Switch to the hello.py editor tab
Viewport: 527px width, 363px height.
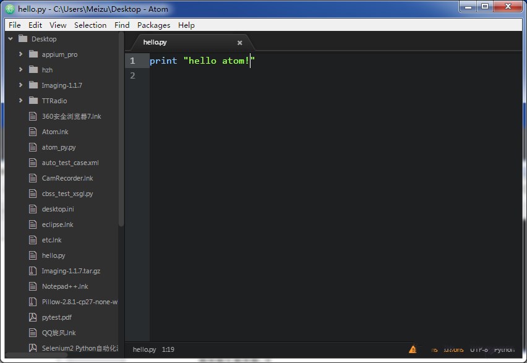[155, 42]
